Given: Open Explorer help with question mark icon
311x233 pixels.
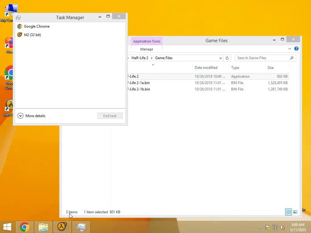Looking at the screenshot, I should click(x=296, y=49).
